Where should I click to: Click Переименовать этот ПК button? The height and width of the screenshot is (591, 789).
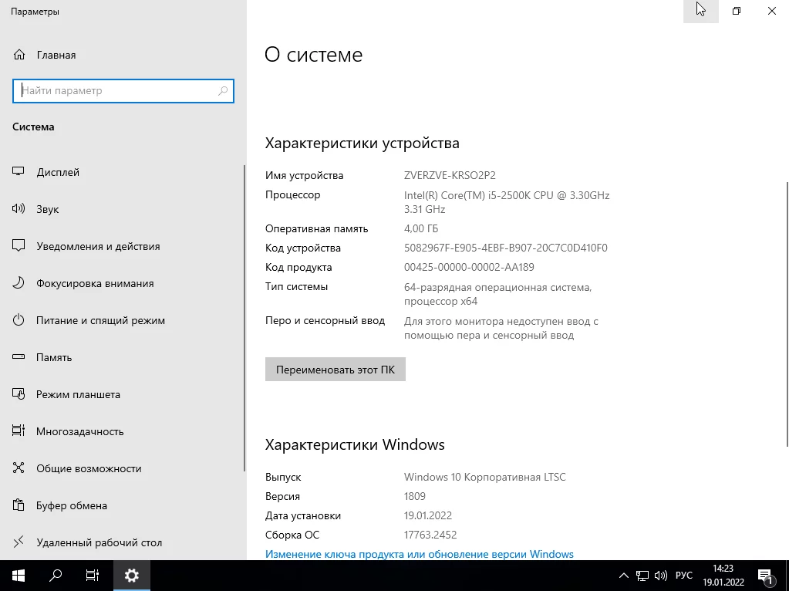[x=335, y=370]
